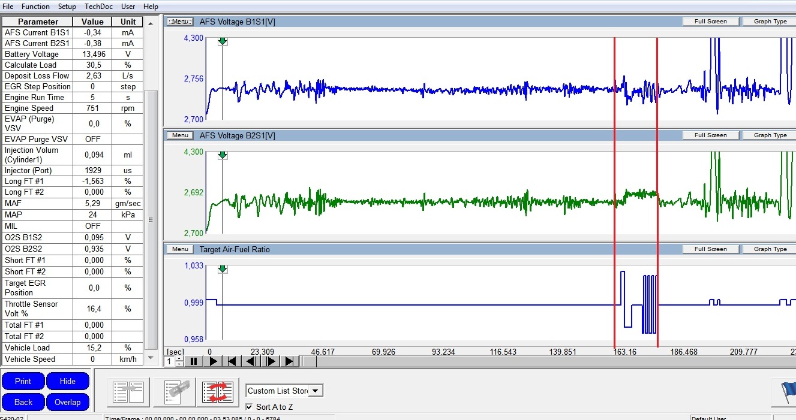This screenshot has height=420, width=796.
Task: Toggle the Sort A to Z checkbox
Action: point(250,407)
